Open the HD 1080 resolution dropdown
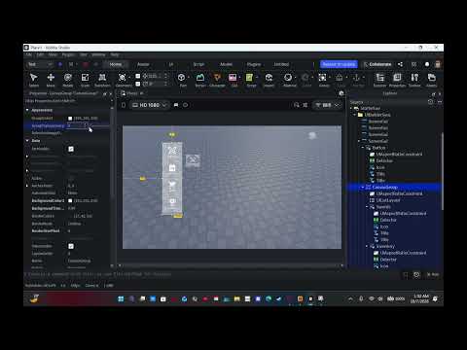 pyautogui.click(x=150, y=105)
